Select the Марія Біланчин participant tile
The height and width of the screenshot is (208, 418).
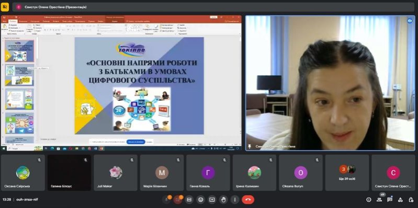click(162, 172)
